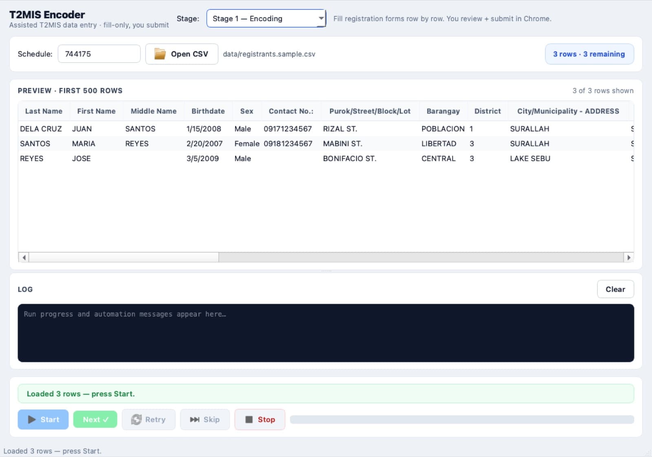Click the skip-forward icon on Skip
The height and width of the screenshot is (457, 652).
[x=195, y=419]
